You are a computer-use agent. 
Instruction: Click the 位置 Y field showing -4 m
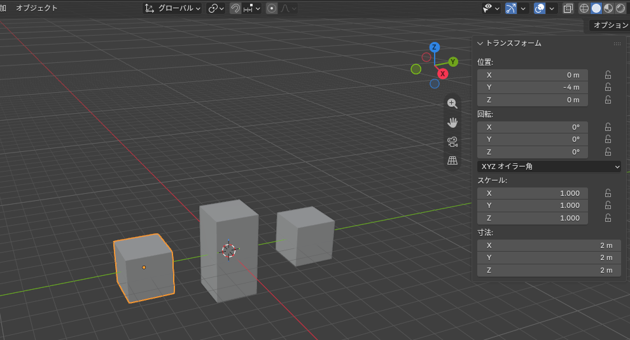(533, 87)
